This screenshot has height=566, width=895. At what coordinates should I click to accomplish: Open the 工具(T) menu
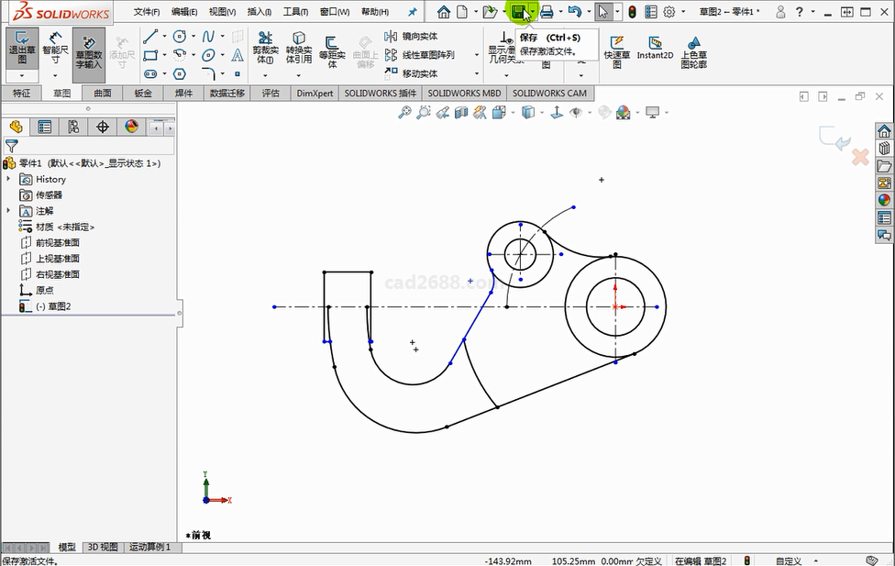[x=295, y=12]
